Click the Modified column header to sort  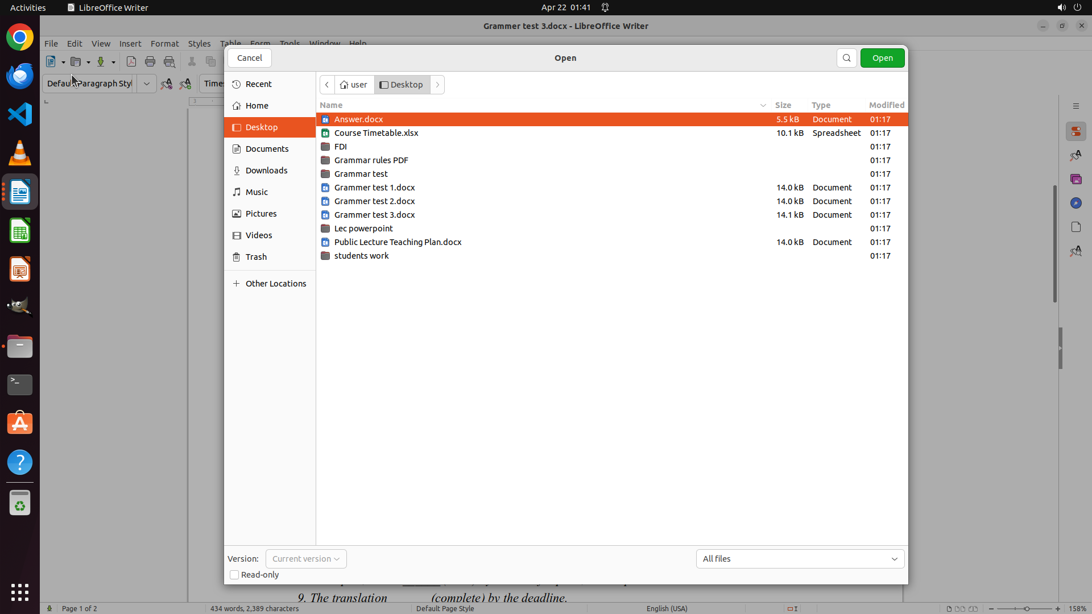(886, 105)
